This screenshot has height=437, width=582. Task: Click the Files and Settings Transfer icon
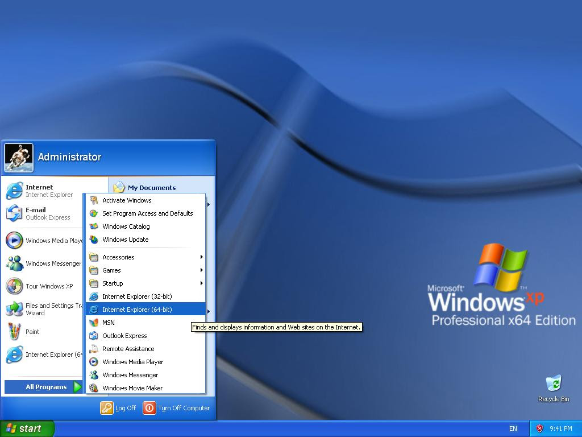[x=14, y=309]
